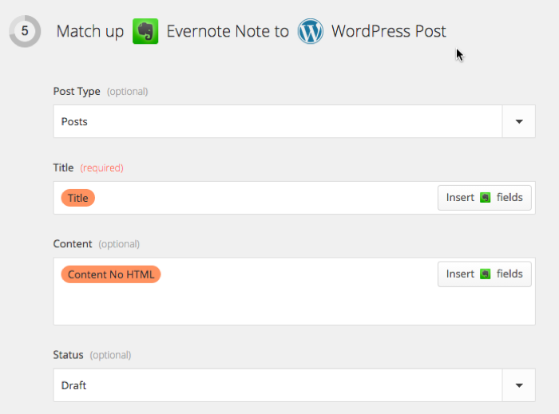Click the Content No HTML tag
This screenshot has width=559, height=414.
111,274
